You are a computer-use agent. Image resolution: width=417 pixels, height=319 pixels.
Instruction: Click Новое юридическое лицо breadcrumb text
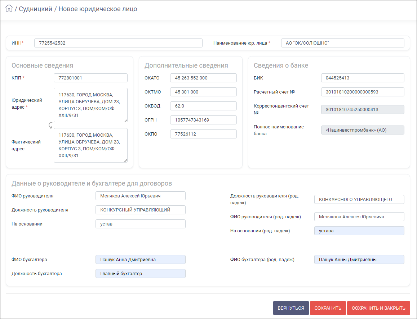[x=98, y=9]
